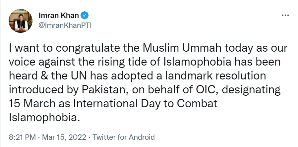Click the ampersand symbol in the tweet
298x147 pixels.
pos(40,76)
